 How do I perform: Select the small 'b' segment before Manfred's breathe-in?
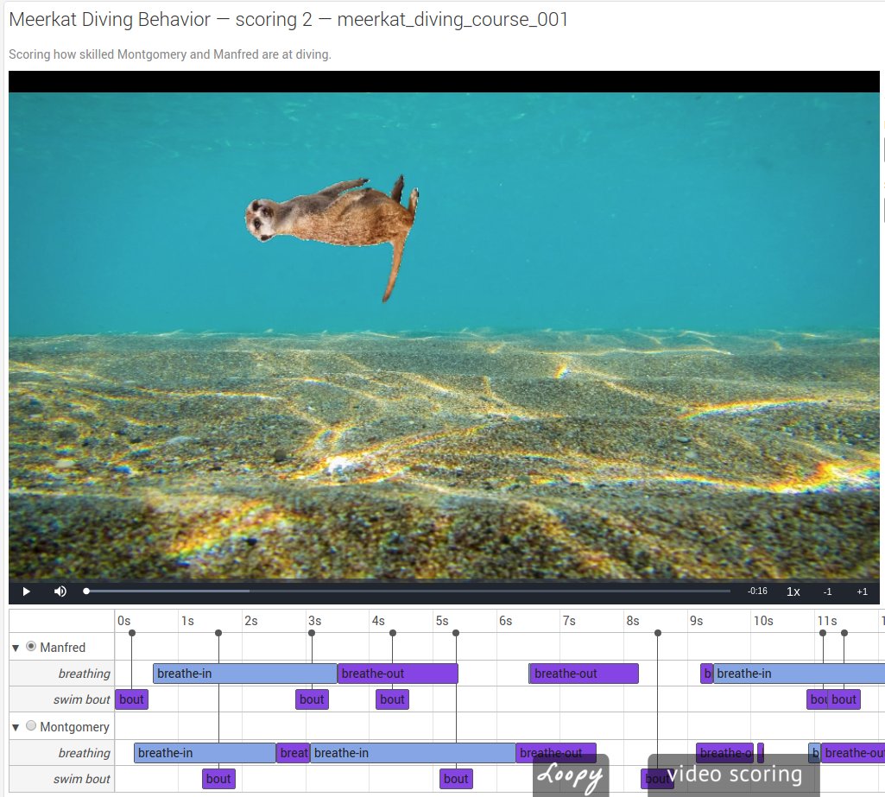706,674
